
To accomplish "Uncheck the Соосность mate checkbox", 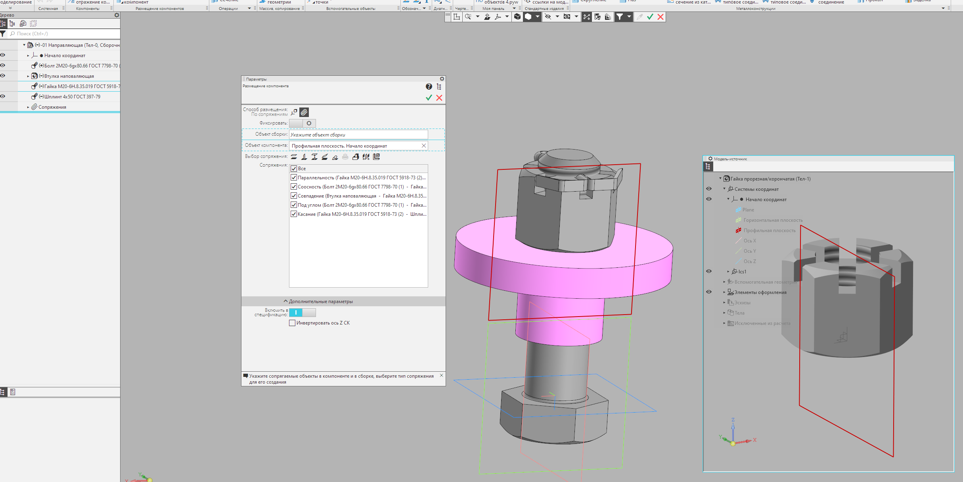I will (x=294, y=186).
